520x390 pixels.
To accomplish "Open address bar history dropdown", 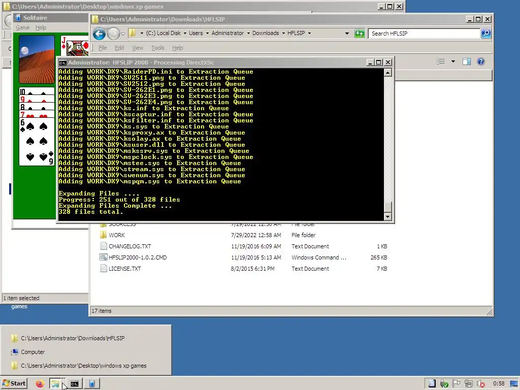I will pyautogui.click(x=347, y=33).
